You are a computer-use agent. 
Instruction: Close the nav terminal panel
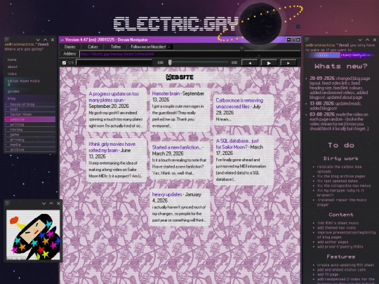click(x=53, y=39)
